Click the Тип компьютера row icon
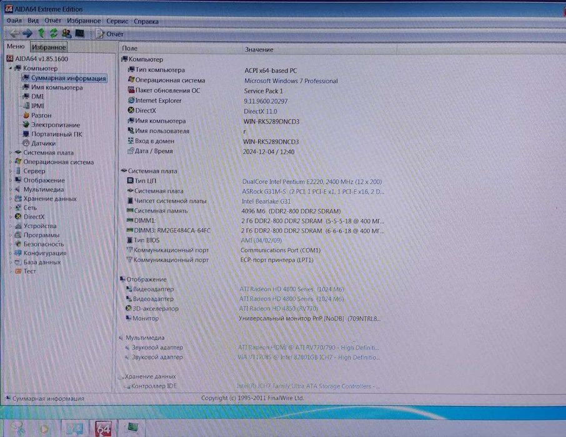566x437 pixels. pos(131,69)
